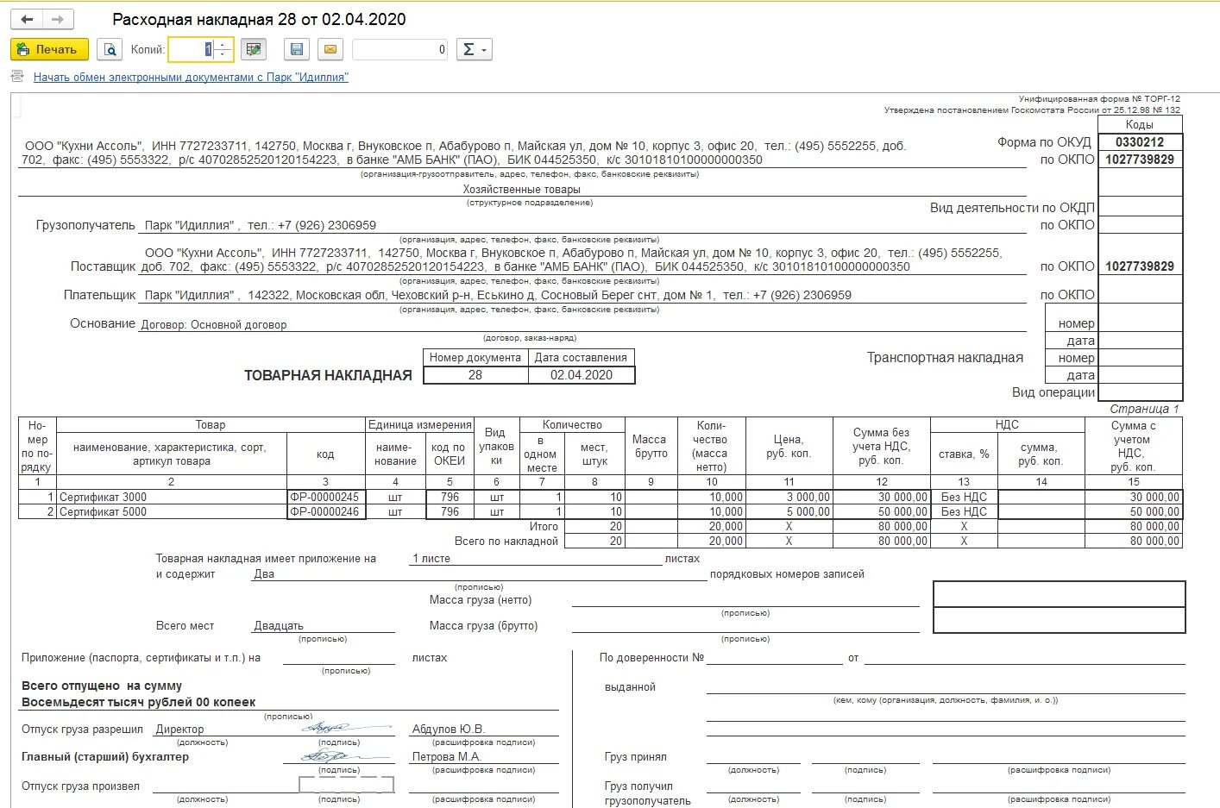Image resolution: width=1220 pixels, height=808 pixels.
Task: Click the Плательщик label
Action: pos(100,295)
